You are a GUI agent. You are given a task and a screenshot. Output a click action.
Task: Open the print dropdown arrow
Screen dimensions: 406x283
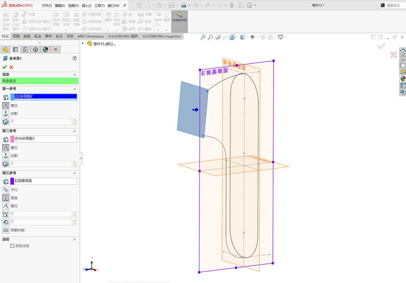click(189, 5)
